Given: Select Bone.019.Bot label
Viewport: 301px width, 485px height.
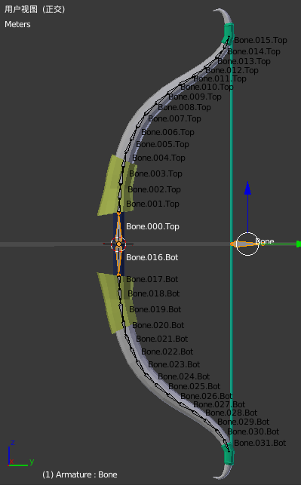Looking at the screenshot, I should 155,309.
